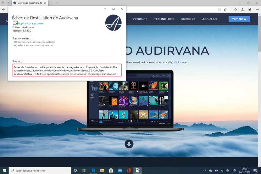Open the Favorites hub icon

click(236, 9)
